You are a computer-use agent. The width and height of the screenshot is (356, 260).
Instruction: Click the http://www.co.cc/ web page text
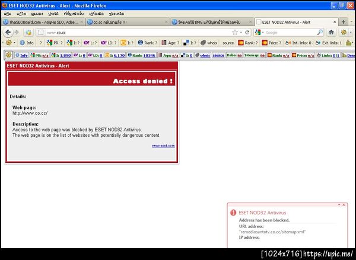click(30, 113)
